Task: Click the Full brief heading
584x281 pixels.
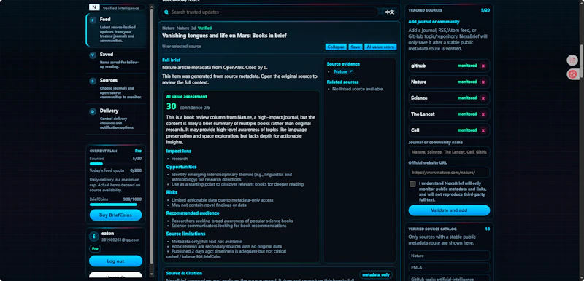Action: (x=172, y=60)
